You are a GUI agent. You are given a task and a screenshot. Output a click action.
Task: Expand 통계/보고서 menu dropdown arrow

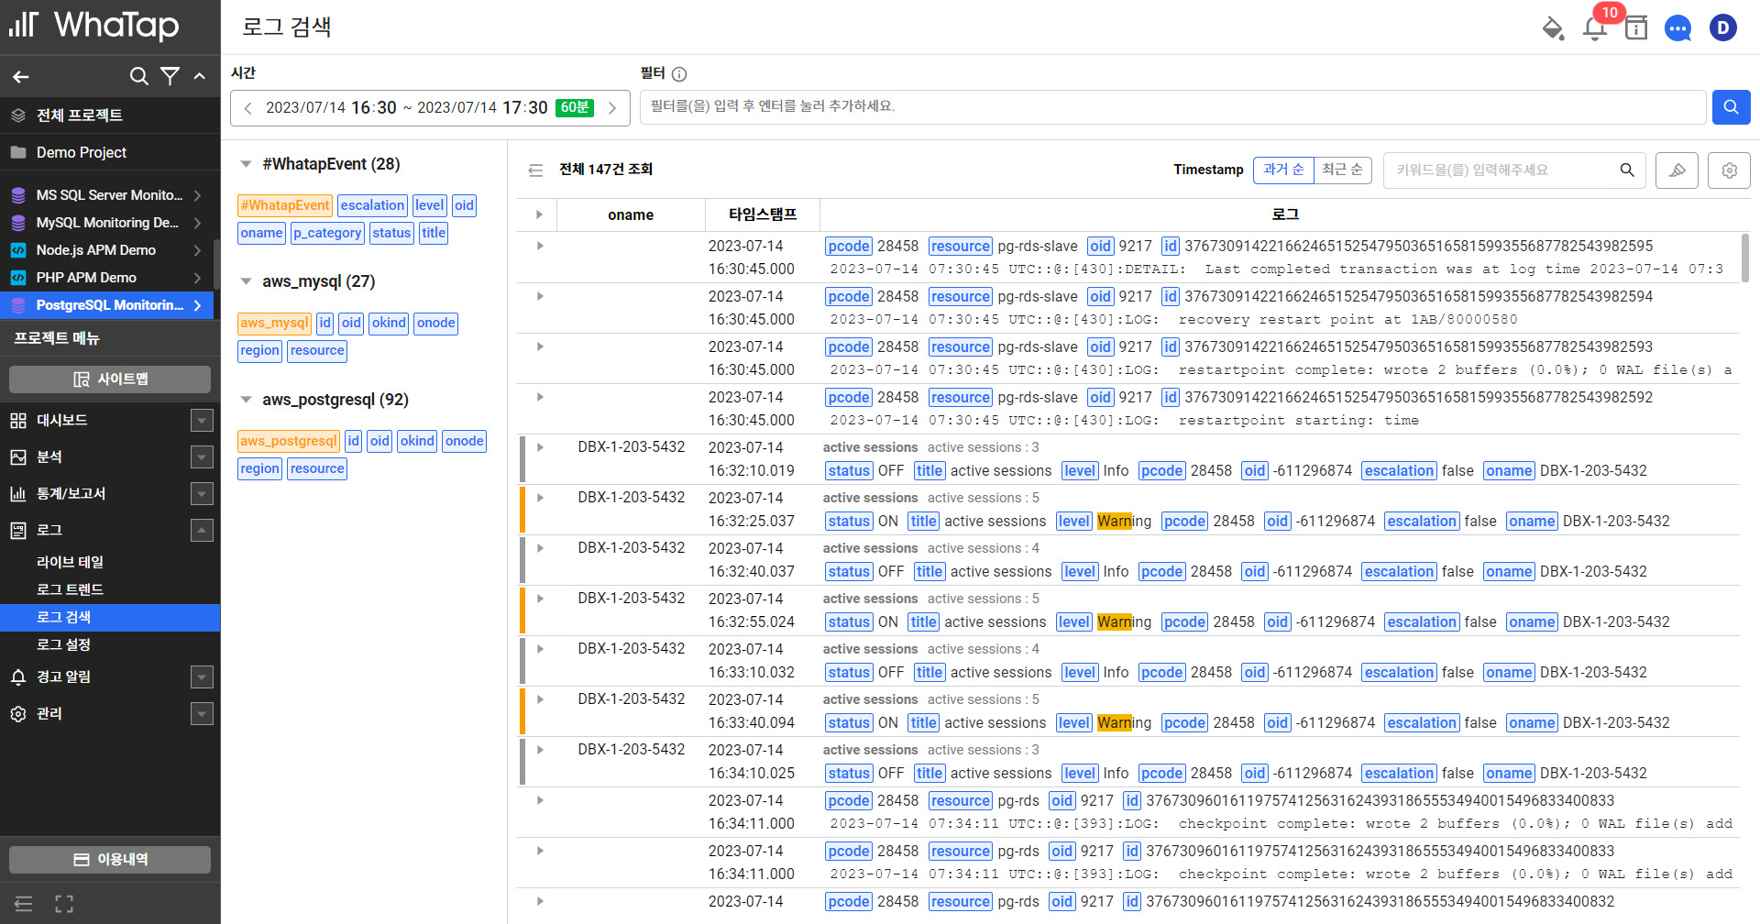click(x=202, y=493)
